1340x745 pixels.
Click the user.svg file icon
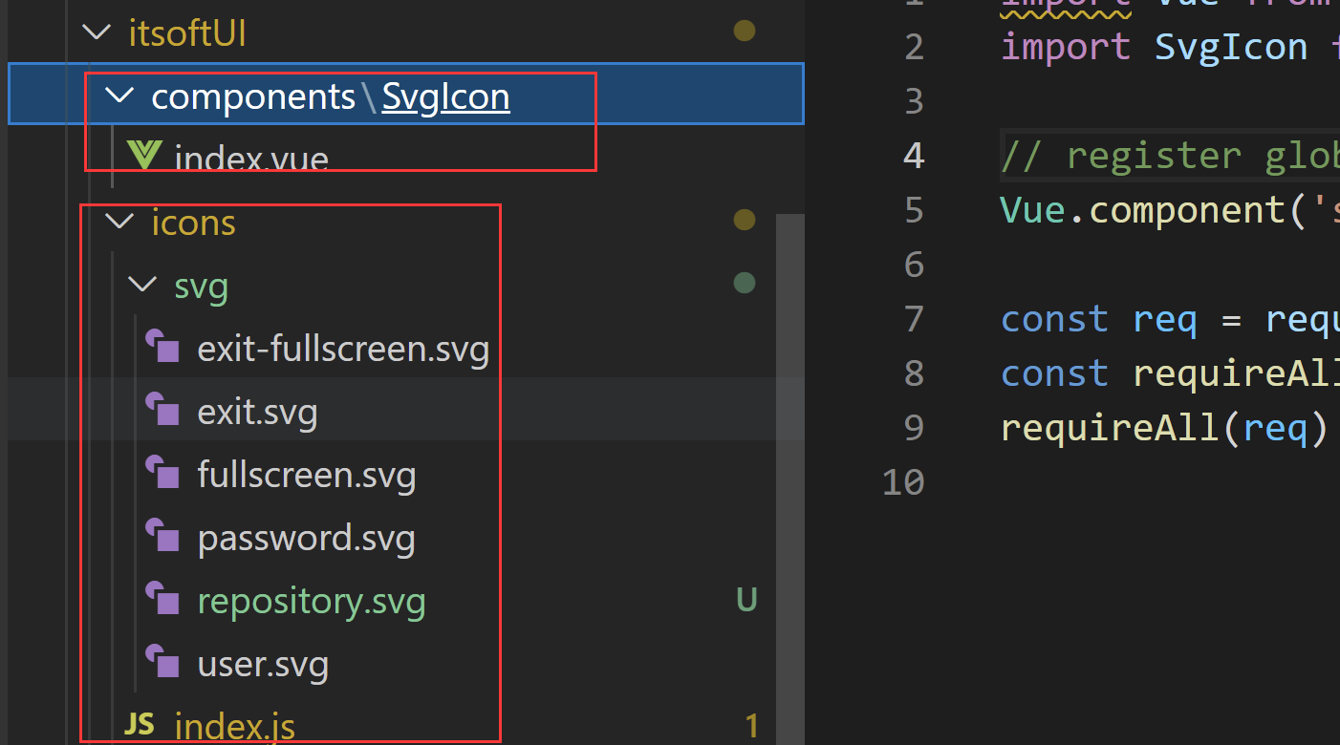pyautogui.click(x=162, y=663)
